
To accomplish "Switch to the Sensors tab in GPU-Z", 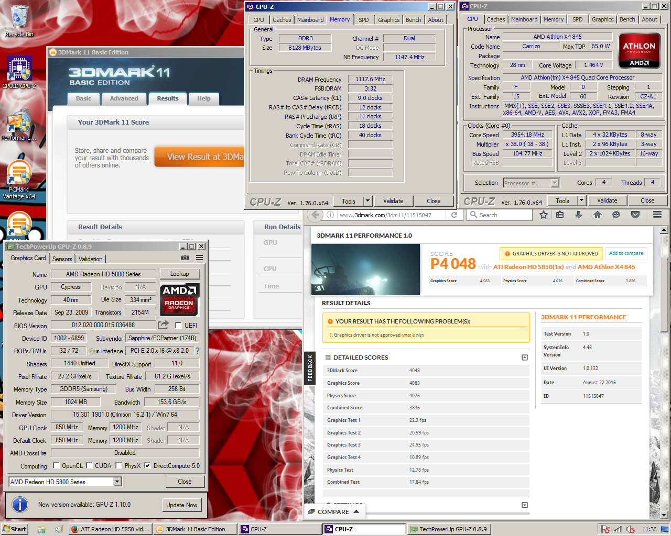I will click(62, 259).
